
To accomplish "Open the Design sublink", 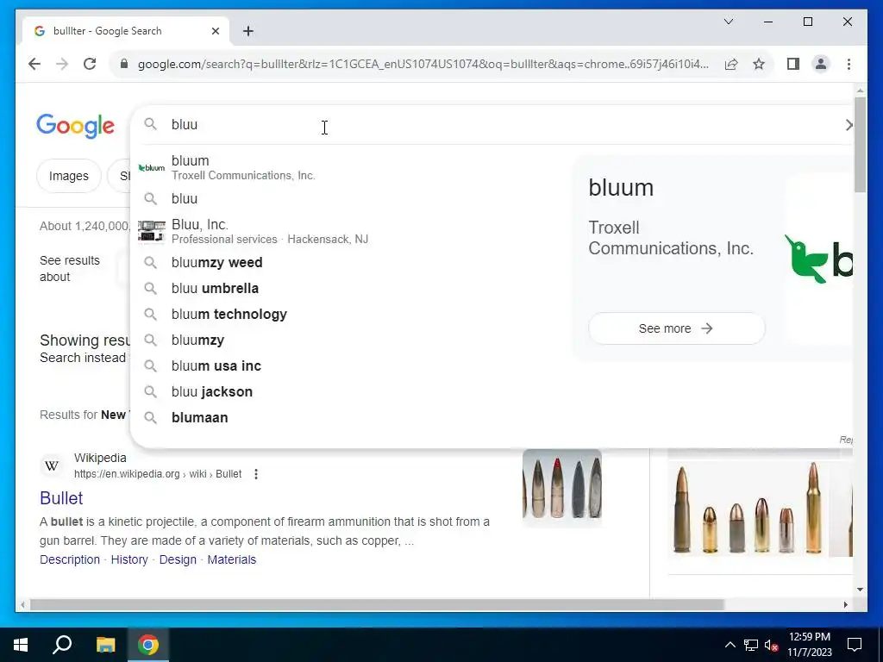I will click(x=178, y=559).
